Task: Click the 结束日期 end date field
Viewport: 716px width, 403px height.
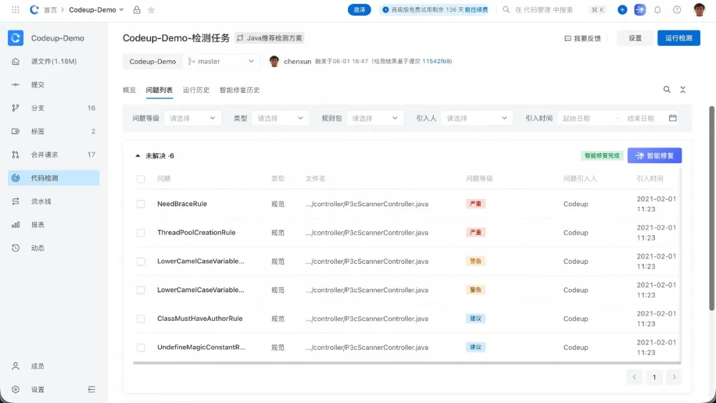Action: click(640, 118)
